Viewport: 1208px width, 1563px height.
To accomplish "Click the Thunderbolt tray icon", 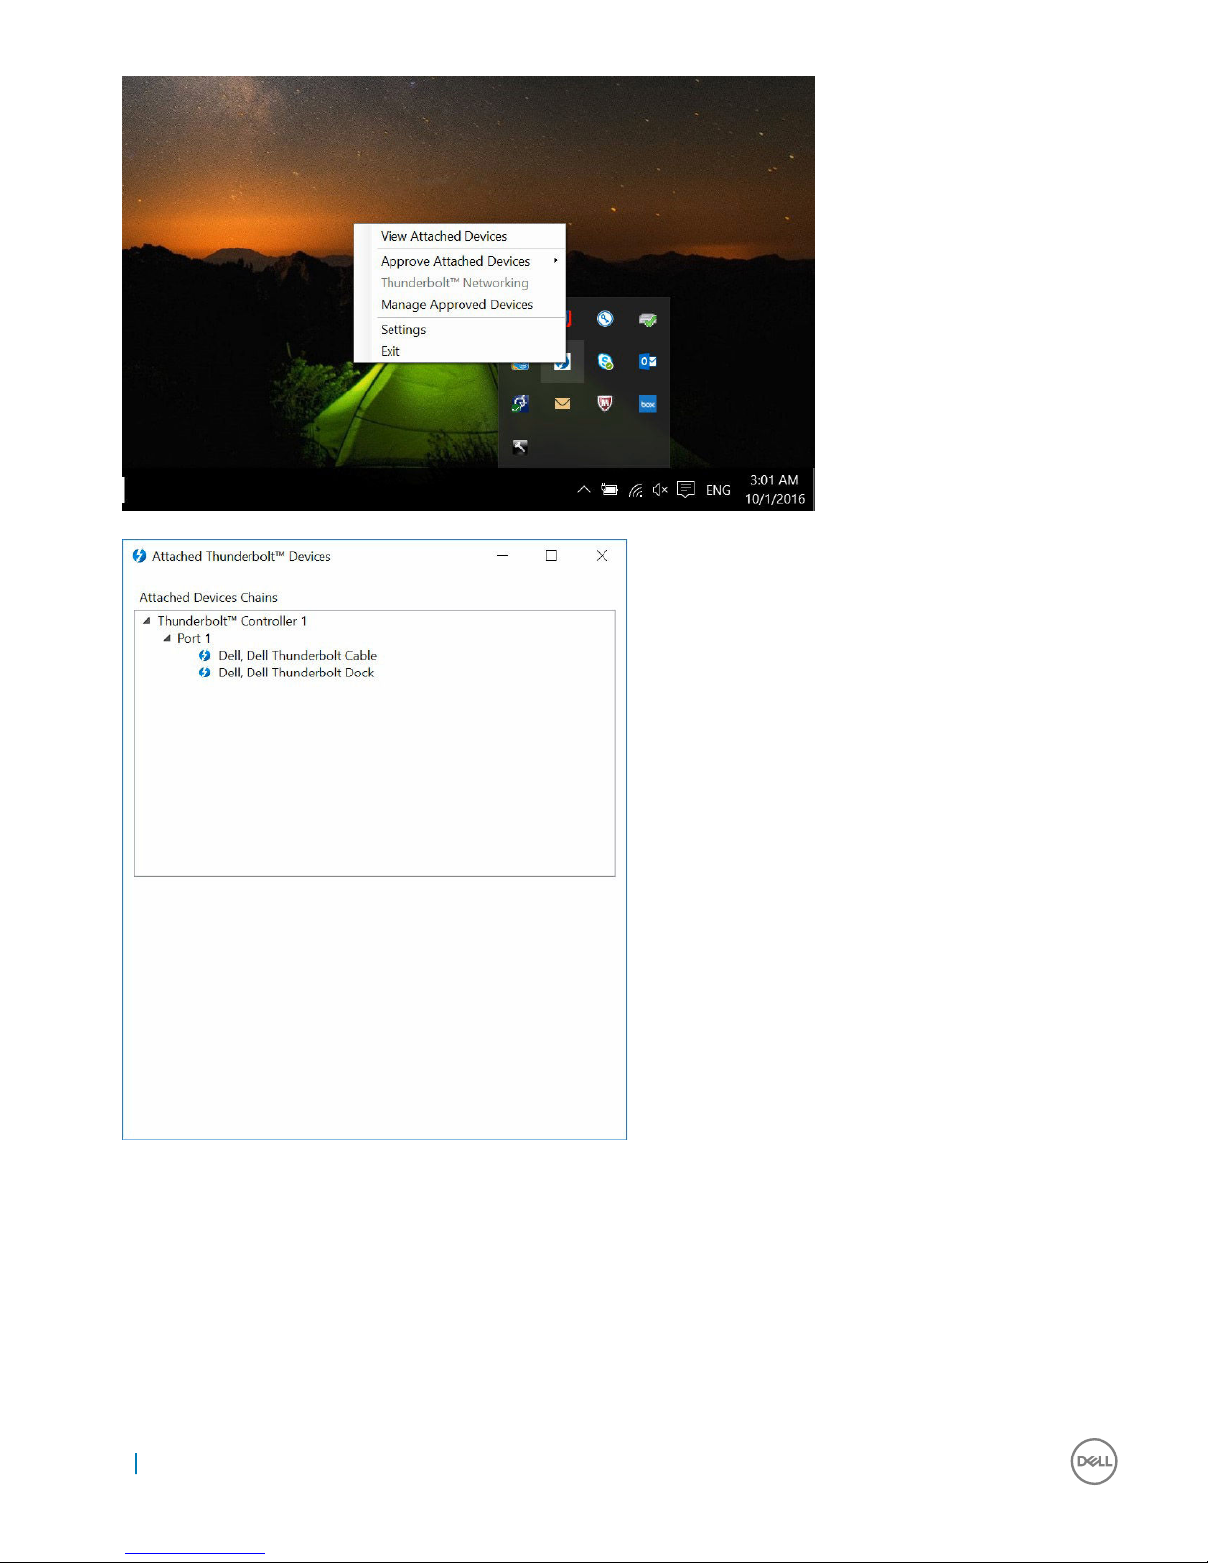I will 563,362.
